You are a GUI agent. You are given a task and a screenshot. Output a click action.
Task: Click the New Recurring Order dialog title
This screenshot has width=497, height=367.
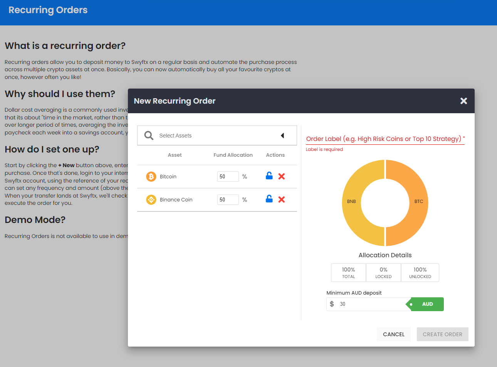(175, 101)
